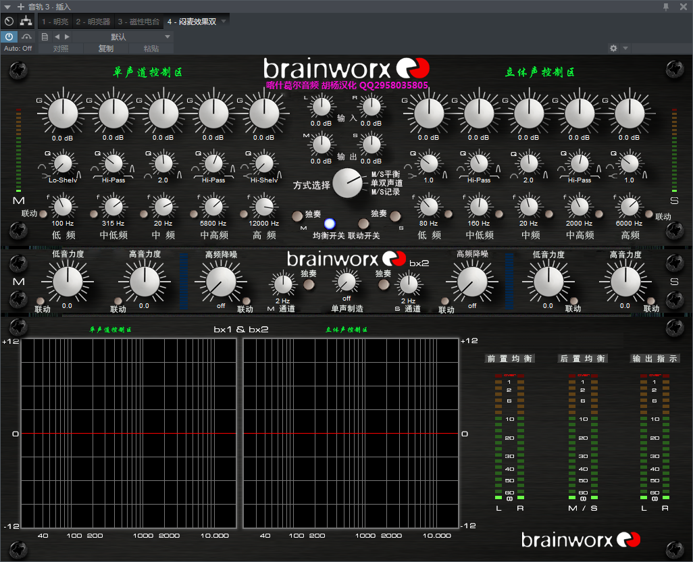
Task: Click the automation curve icon beside the power button
Action: (x=27, y=36)
